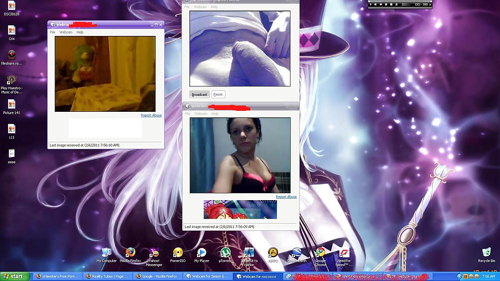Image resolution: width=500 pixels, height=281 pixels.
Task: Open the DSCI0120 desktop image file
Action: (11, 8)
